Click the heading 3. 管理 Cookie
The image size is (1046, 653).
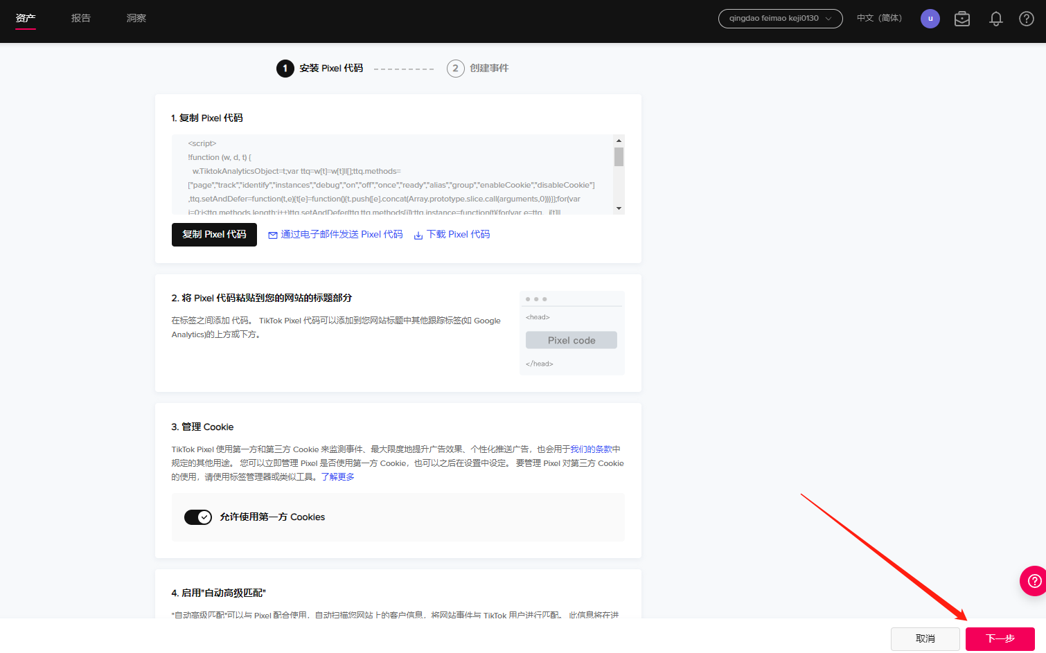pos(203,427)
